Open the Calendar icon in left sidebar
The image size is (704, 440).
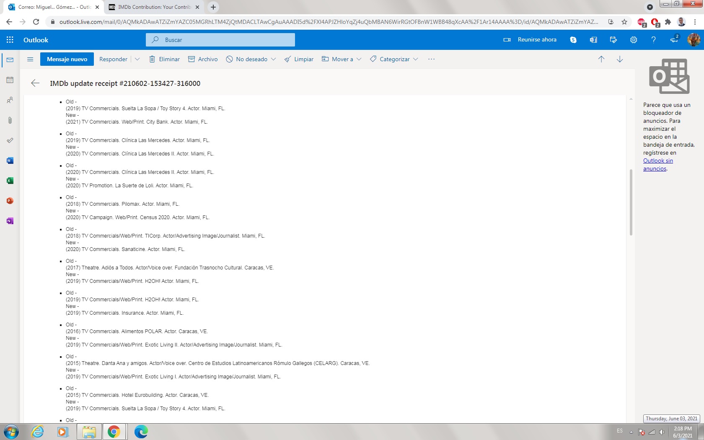pyautogui.click(x=10, y=80)
